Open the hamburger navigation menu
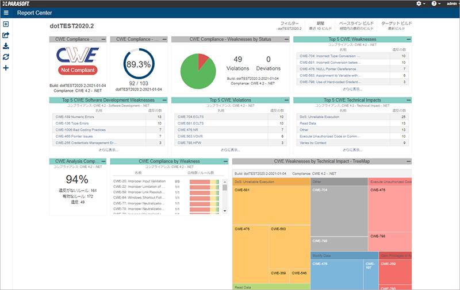Viewport: 460px width, 290px height. point(6,13)
